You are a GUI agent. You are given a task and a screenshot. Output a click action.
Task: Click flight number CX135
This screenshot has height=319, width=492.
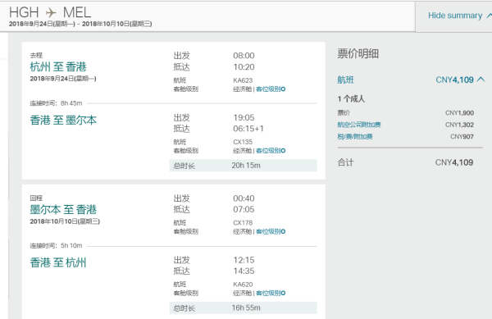pyautogui.click(x=243, y=142)
